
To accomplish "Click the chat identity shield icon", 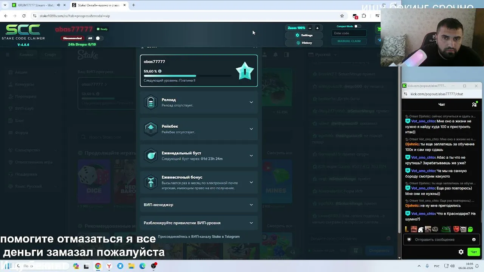I will click(409, 240).
